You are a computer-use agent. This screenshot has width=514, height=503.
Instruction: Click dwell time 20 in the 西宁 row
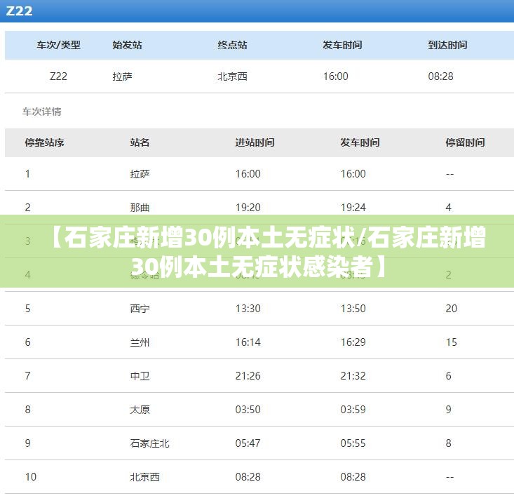pyautogui.click(x=452, y=309)
